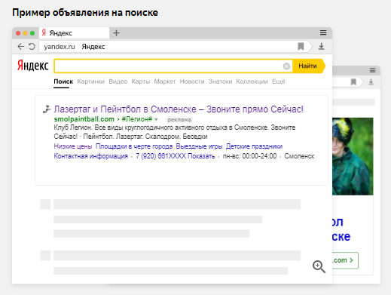Click the #Легион# link

tap(137, 119)
